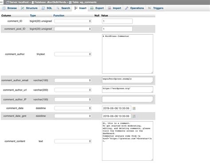Click the Type column header link
Image resolution: width=210 pixels, height=163 pixels.
[33, 16]
